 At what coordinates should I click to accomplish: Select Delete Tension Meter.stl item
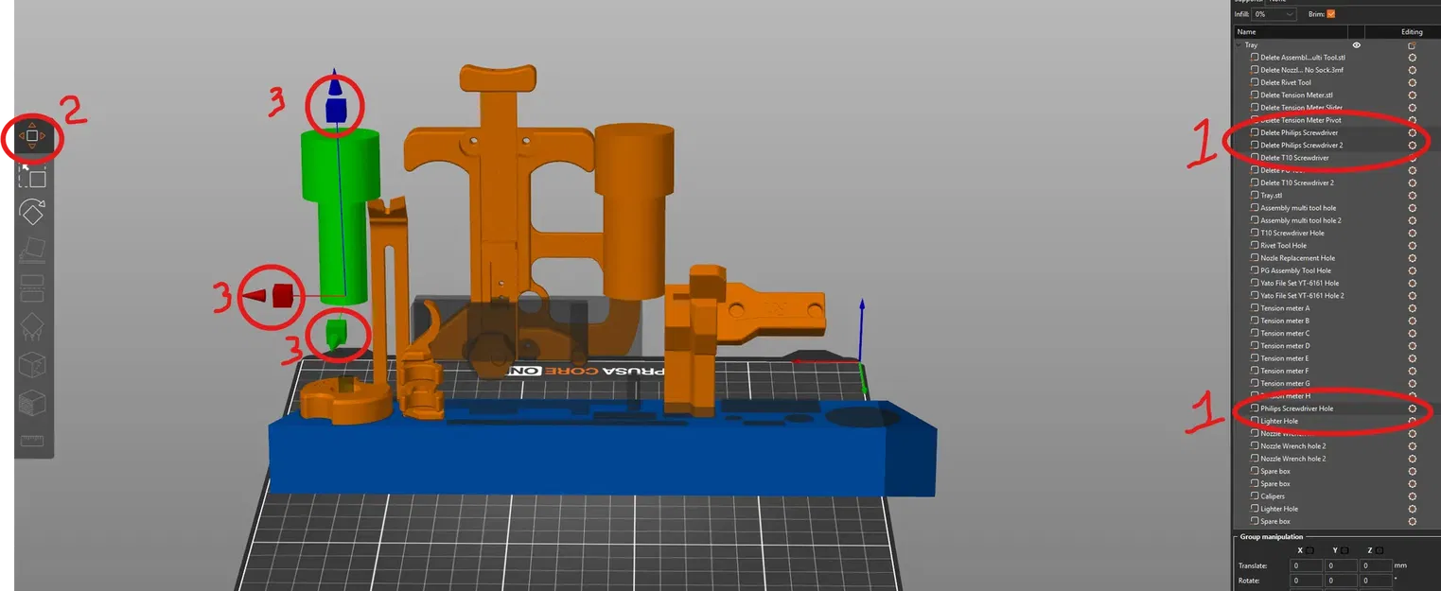pos(1296,95)
